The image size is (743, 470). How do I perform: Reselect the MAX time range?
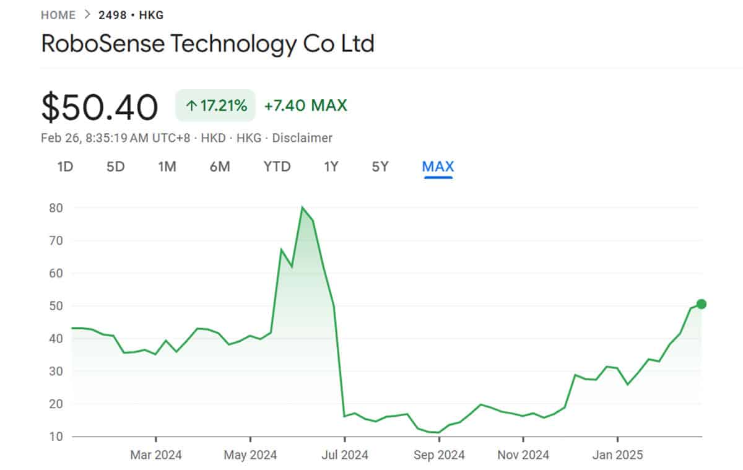coord(438,167)
